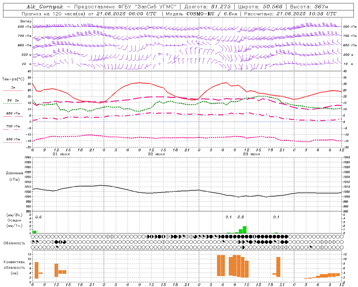The height and width of the screenshot is (287, 358).
Task: Click the Модель COSMO-RU / 6.6км label
Action: pyautogui.click(x=202, y=14)
